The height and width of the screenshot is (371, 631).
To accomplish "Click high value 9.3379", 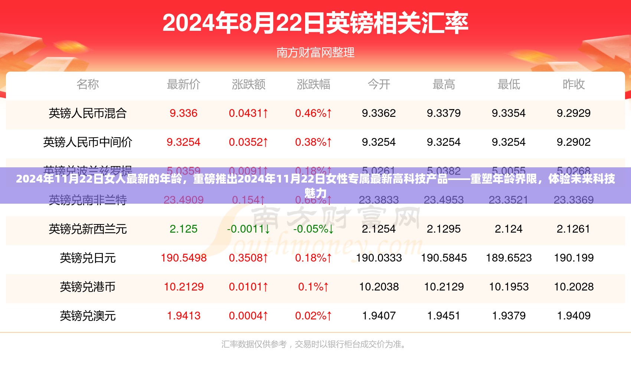I will point(444,113).
